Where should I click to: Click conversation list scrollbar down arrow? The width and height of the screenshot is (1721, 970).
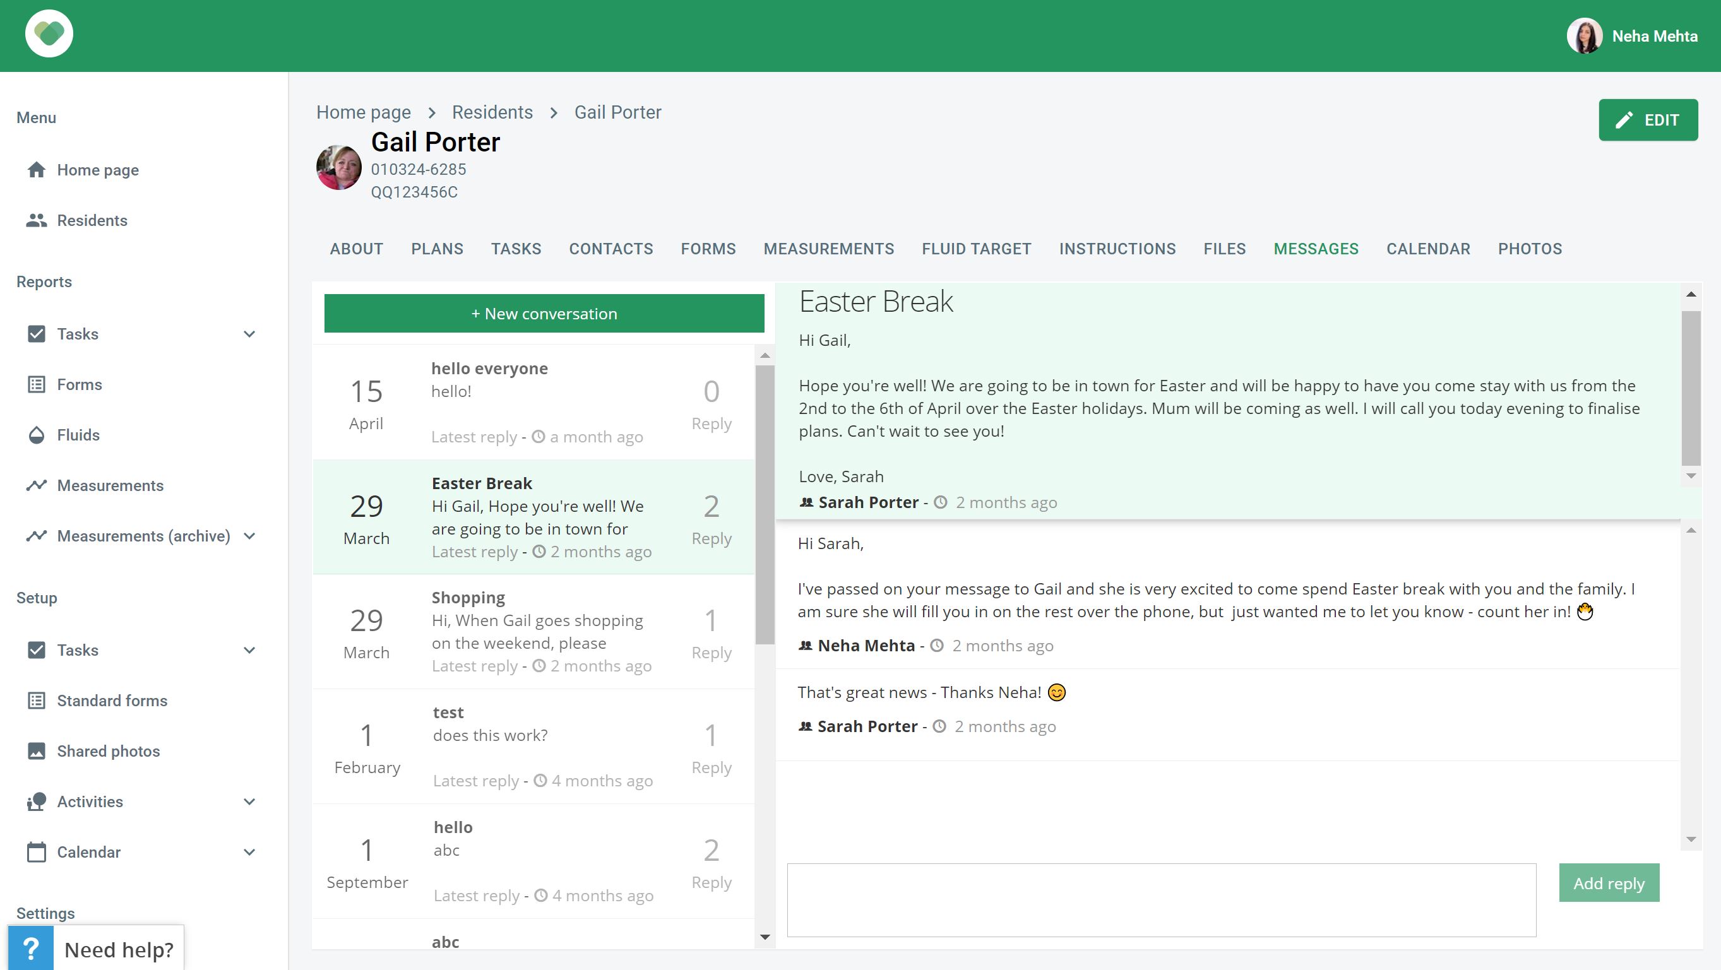pyautogui.click(x=766, y=937)
